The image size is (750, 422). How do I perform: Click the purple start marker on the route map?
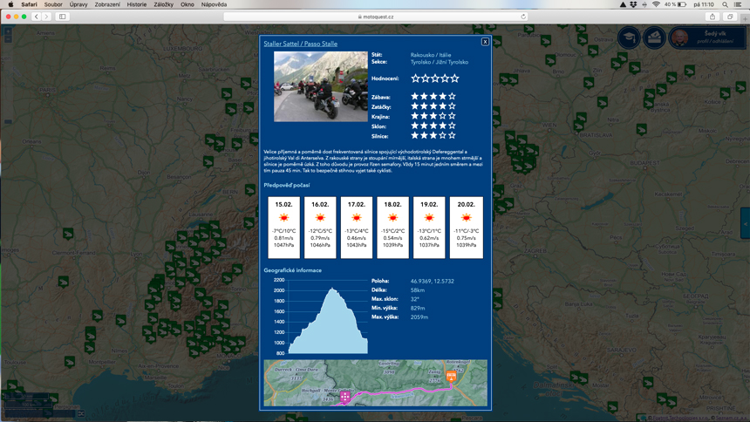[x=346, y=397]
